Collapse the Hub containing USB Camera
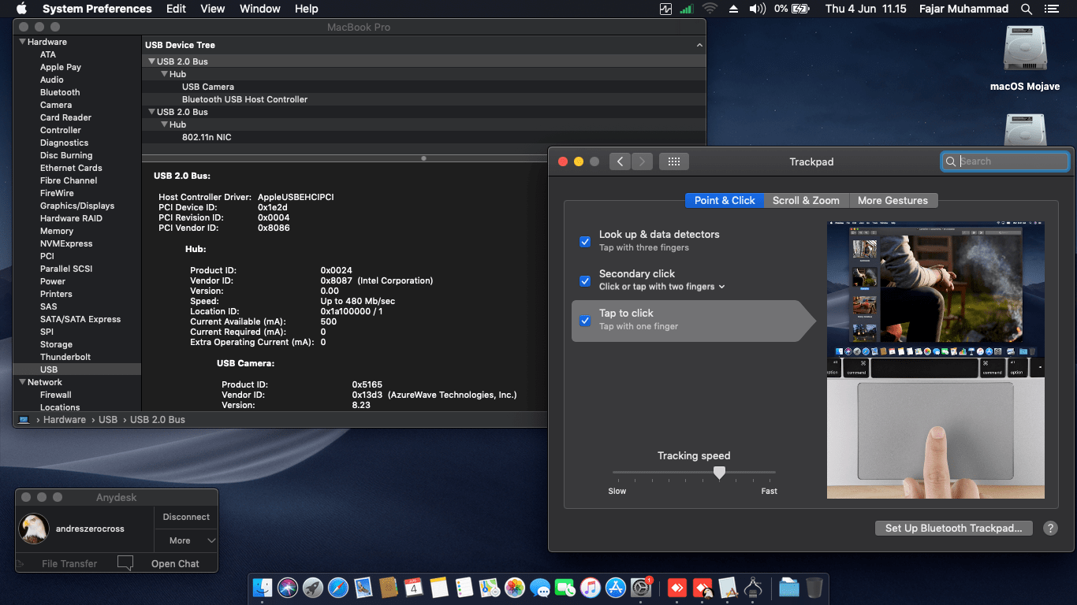 point(164,74)
